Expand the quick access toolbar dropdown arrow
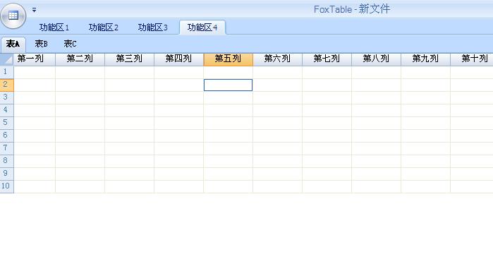493x271 pixels. (x=34, y=10)
